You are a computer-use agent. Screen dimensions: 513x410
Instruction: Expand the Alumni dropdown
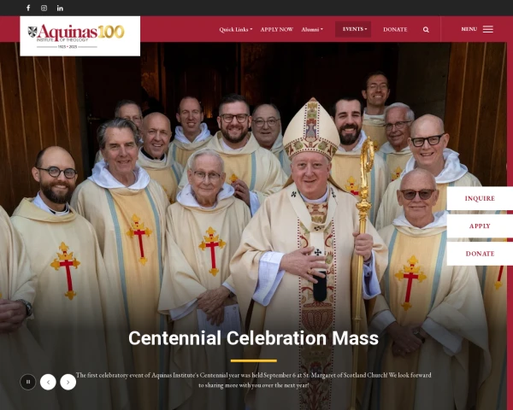click(x=312, y=29)
